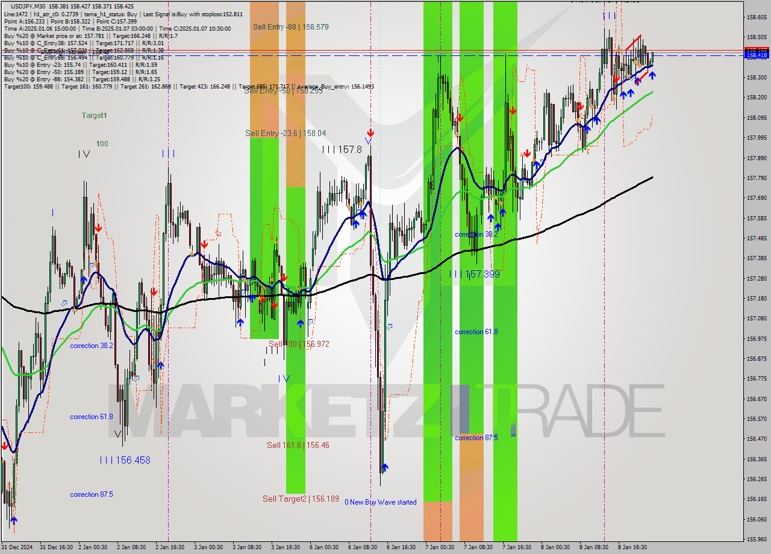Select the '31 Dec 16:30' time axis label
Image resolution: width=771 pixels, height=554 pixels.
pos(57,547)
